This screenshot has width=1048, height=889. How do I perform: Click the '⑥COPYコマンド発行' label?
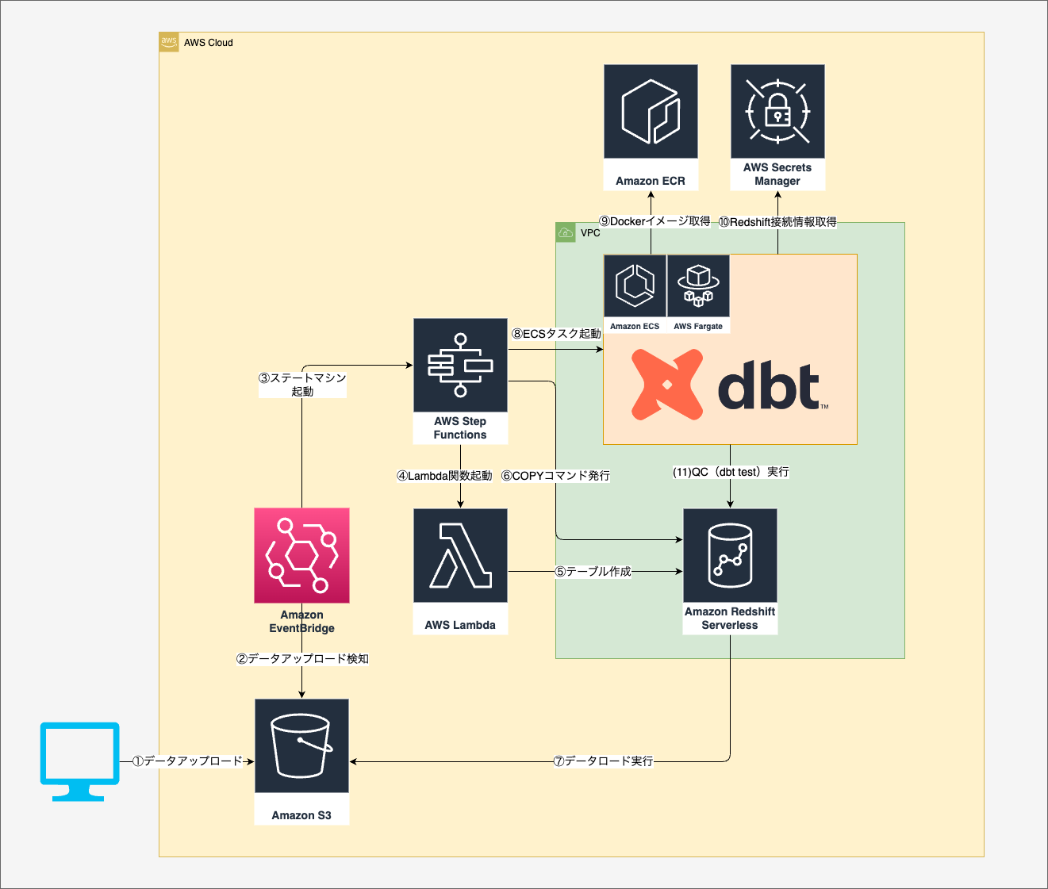(x=555, y=476)
